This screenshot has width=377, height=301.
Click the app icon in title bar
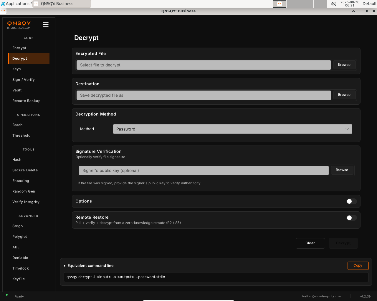[3, 11]
